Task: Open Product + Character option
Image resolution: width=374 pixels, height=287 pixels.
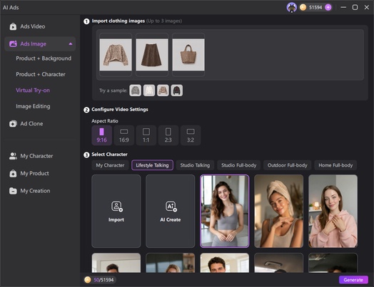Action: coord(41,74)
